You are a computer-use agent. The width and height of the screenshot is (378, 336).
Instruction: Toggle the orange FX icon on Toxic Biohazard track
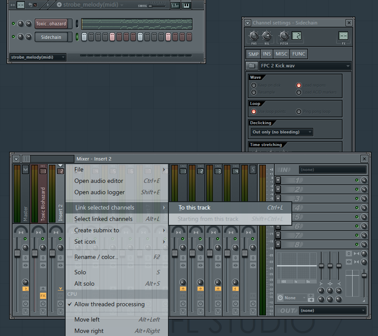pyautogui.click(x=43, y=296)
